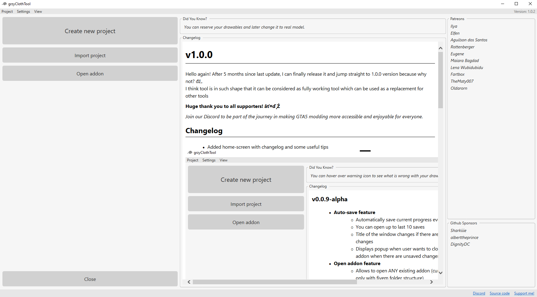537x297 pixels.
Task: Open the Source code link
Action: [x=500, y=293]
